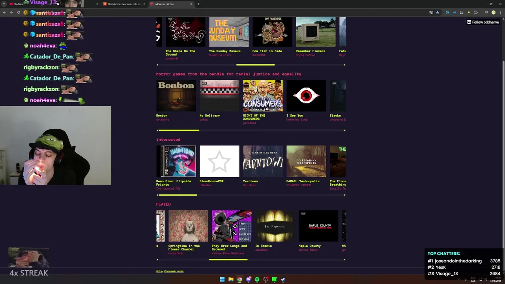
Task: Open the I See You eye thumbnail
Action: pyautogui.click(x=306, y=96)
